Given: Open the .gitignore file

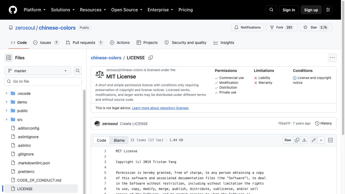Looking at the screenshot, I should click(25, 154).
